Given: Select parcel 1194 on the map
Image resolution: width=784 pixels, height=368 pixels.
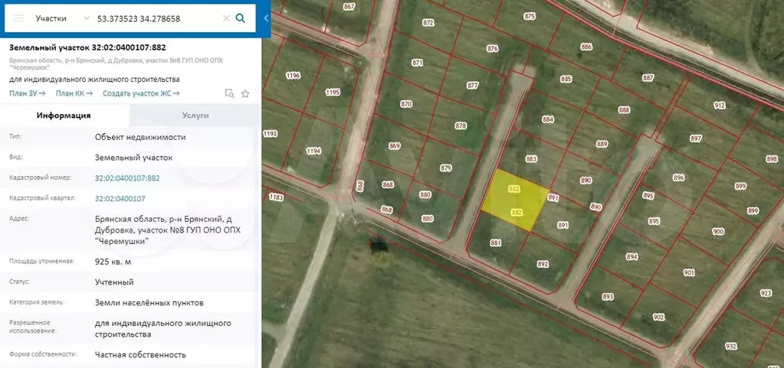Looking at the screenshot, I should 313,151.
